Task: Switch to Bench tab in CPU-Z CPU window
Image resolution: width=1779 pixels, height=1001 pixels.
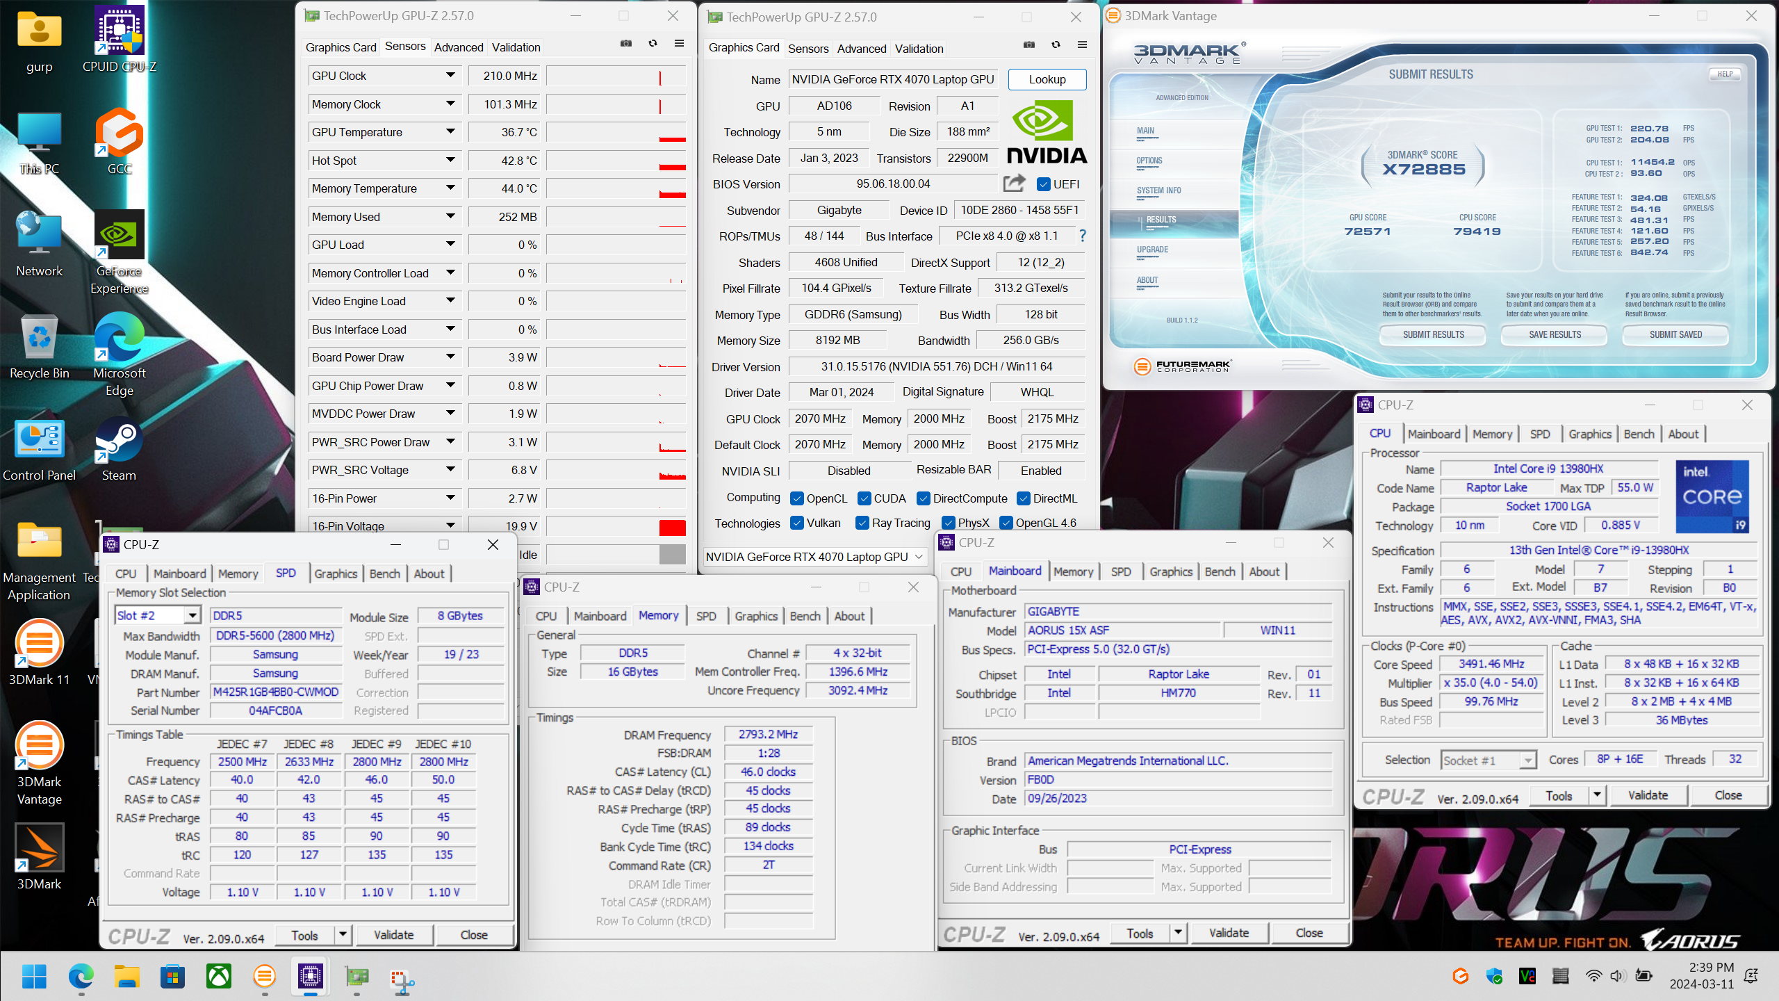Action: click(1639, 434)
